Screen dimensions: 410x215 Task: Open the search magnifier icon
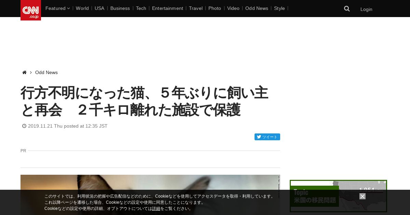pos(347,9)
